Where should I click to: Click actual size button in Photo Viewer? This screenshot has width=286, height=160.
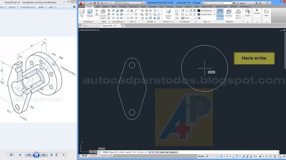coord(20,155)
